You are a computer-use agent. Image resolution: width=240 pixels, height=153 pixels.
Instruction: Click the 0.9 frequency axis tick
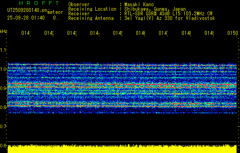(3, 88)
